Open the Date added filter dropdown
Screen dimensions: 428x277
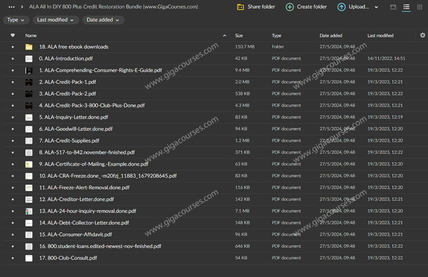[x=103, y=20]
